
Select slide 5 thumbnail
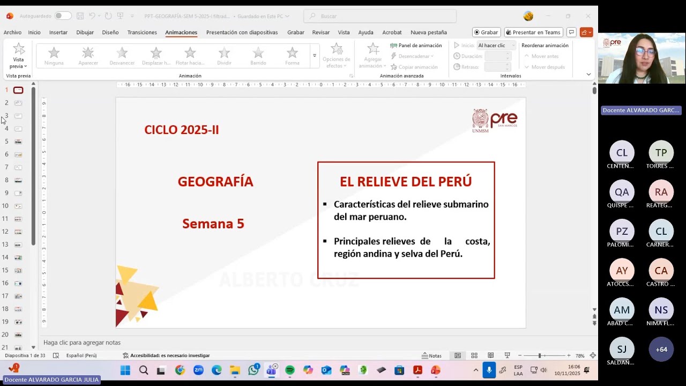18,142
